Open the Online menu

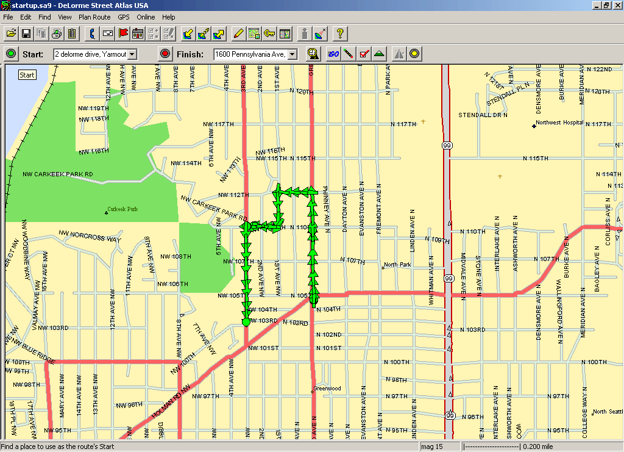[x=146, y=17]
